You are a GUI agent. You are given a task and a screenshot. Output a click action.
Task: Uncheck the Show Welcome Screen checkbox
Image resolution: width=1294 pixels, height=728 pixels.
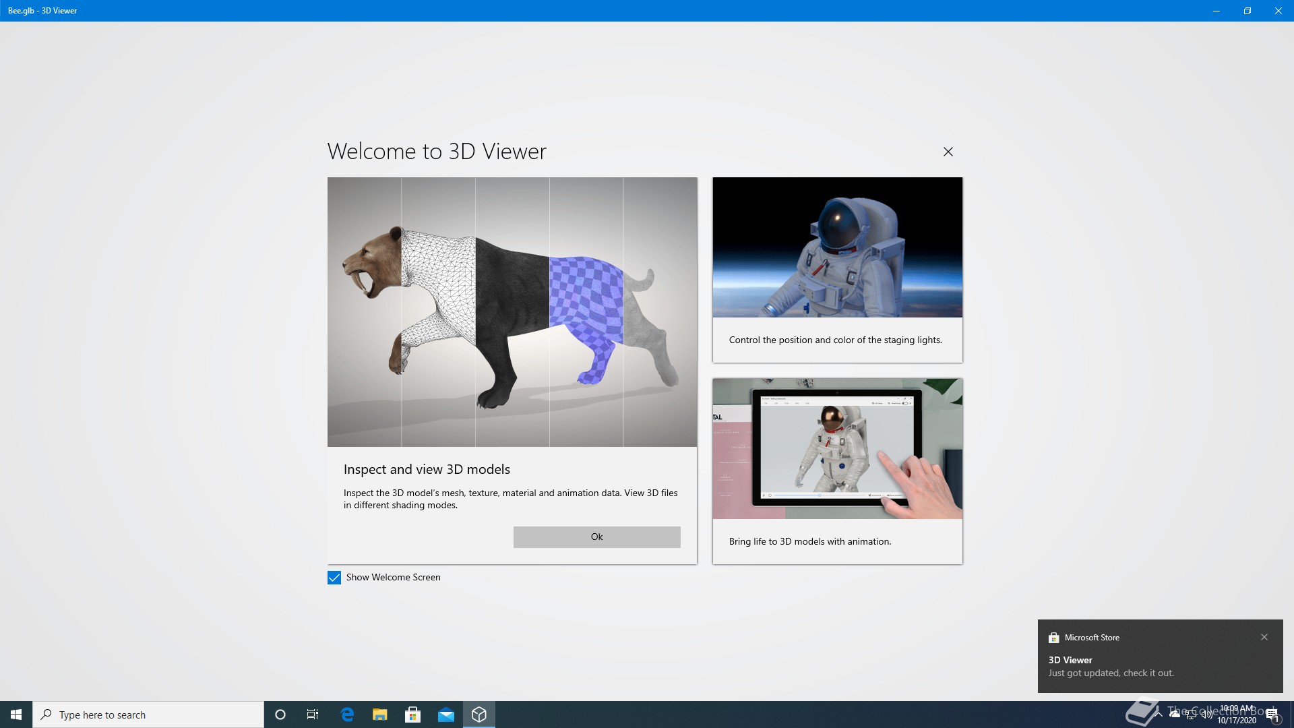(334, 578)
